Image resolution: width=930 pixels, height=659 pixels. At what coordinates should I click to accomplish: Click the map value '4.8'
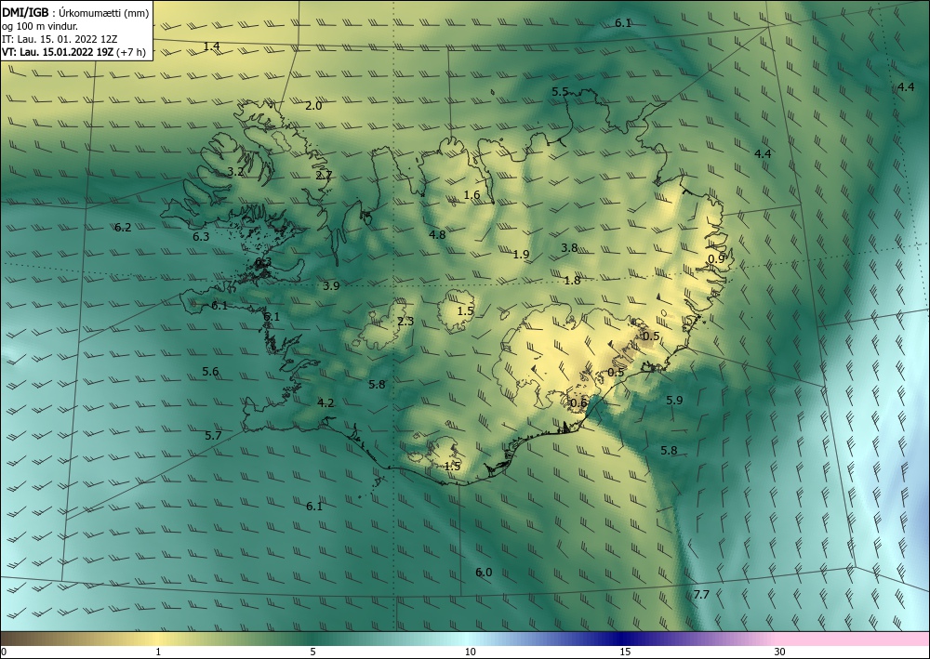[x=437, y=234]
